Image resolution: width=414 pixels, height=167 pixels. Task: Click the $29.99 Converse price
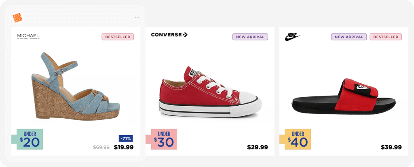click(258, 148)
